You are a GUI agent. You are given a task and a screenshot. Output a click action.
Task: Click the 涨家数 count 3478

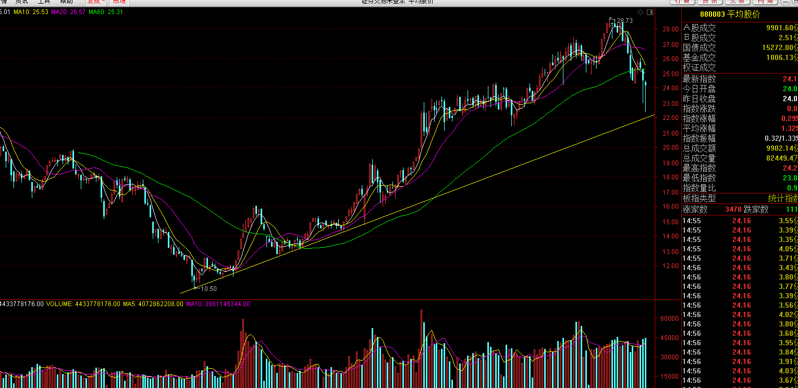(x=733, y=210)
